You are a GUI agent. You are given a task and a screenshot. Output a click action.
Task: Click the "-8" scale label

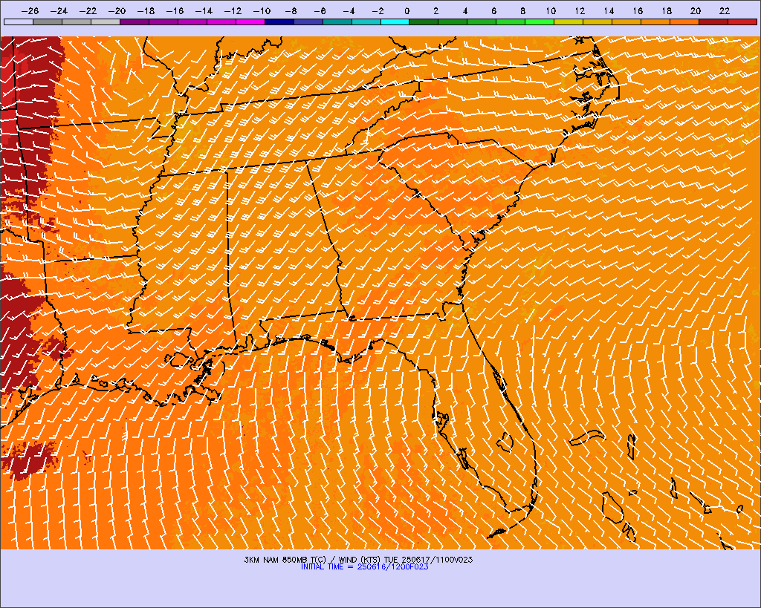291,10
